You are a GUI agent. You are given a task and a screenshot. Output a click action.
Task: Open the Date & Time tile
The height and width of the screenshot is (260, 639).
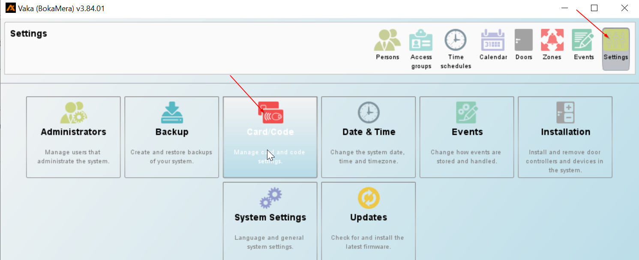pos(369,137)
